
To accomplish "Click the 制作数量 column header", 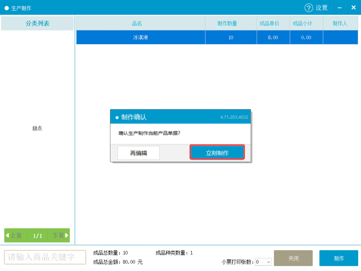I will [x=231, y=23].
